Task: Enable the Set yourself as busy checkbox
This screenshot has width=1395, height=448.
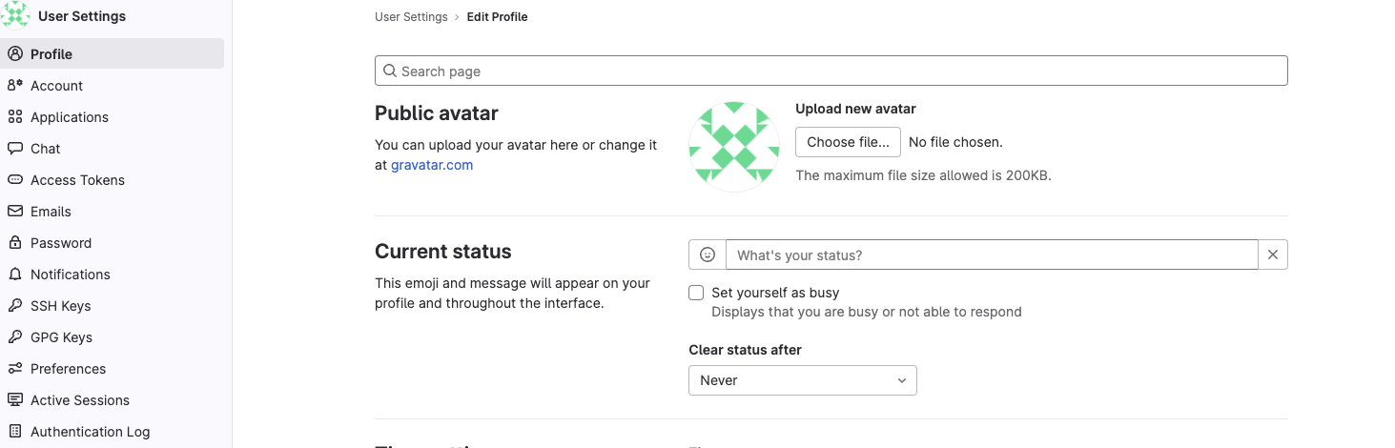Action: click(x=697, y=293)
